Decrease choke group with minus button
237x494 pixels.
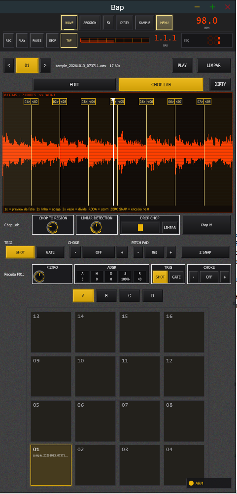coord(75,252)
